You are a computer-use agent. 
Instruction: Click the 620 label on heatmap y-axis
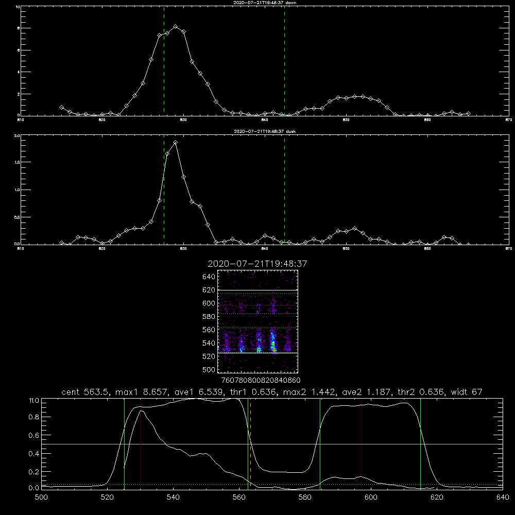pyautogui.click(x=209, y=290)
